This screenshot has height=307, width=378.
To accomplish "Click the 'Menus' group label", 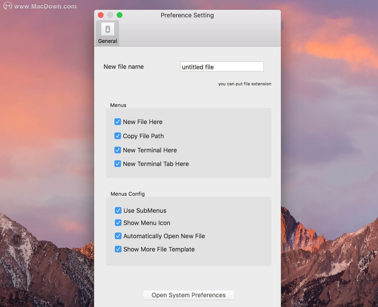I will [x=118, y=105].
